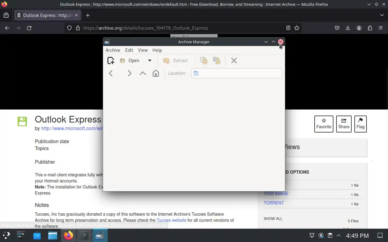
Task: Close the Outlook Express browser tab
Action: 76,15
